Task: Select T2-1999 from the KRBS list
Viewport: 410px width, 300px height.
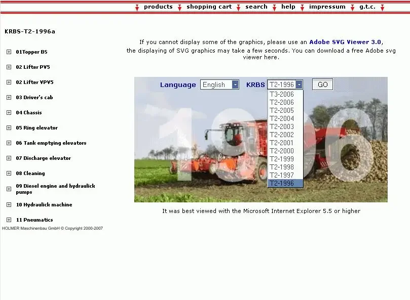Action: 285,159
